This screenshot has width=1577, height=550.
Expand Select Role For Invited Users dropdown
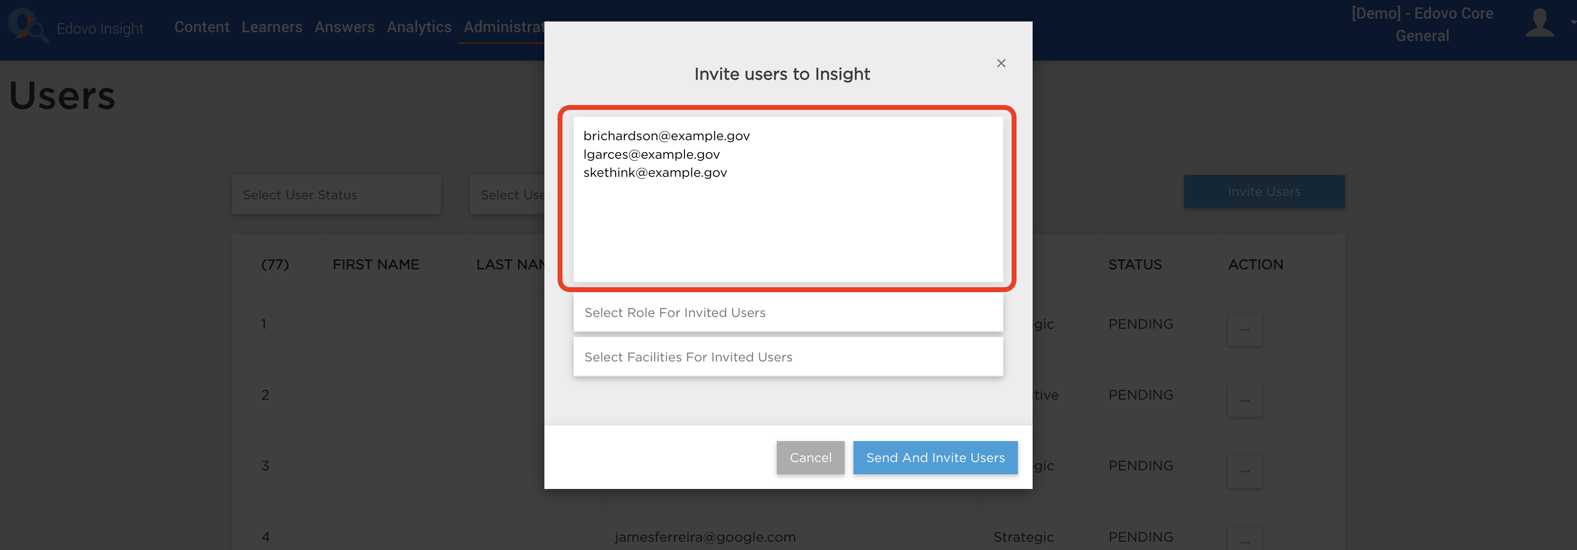[x=788, y=312]
